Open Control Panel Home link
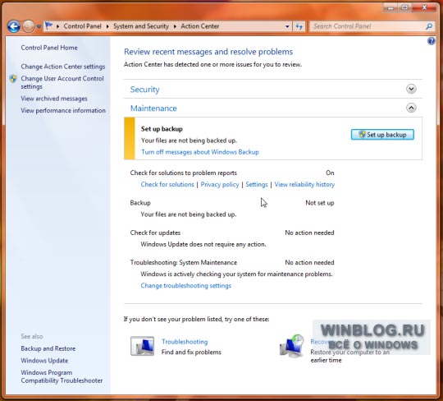 pos(49,48)
